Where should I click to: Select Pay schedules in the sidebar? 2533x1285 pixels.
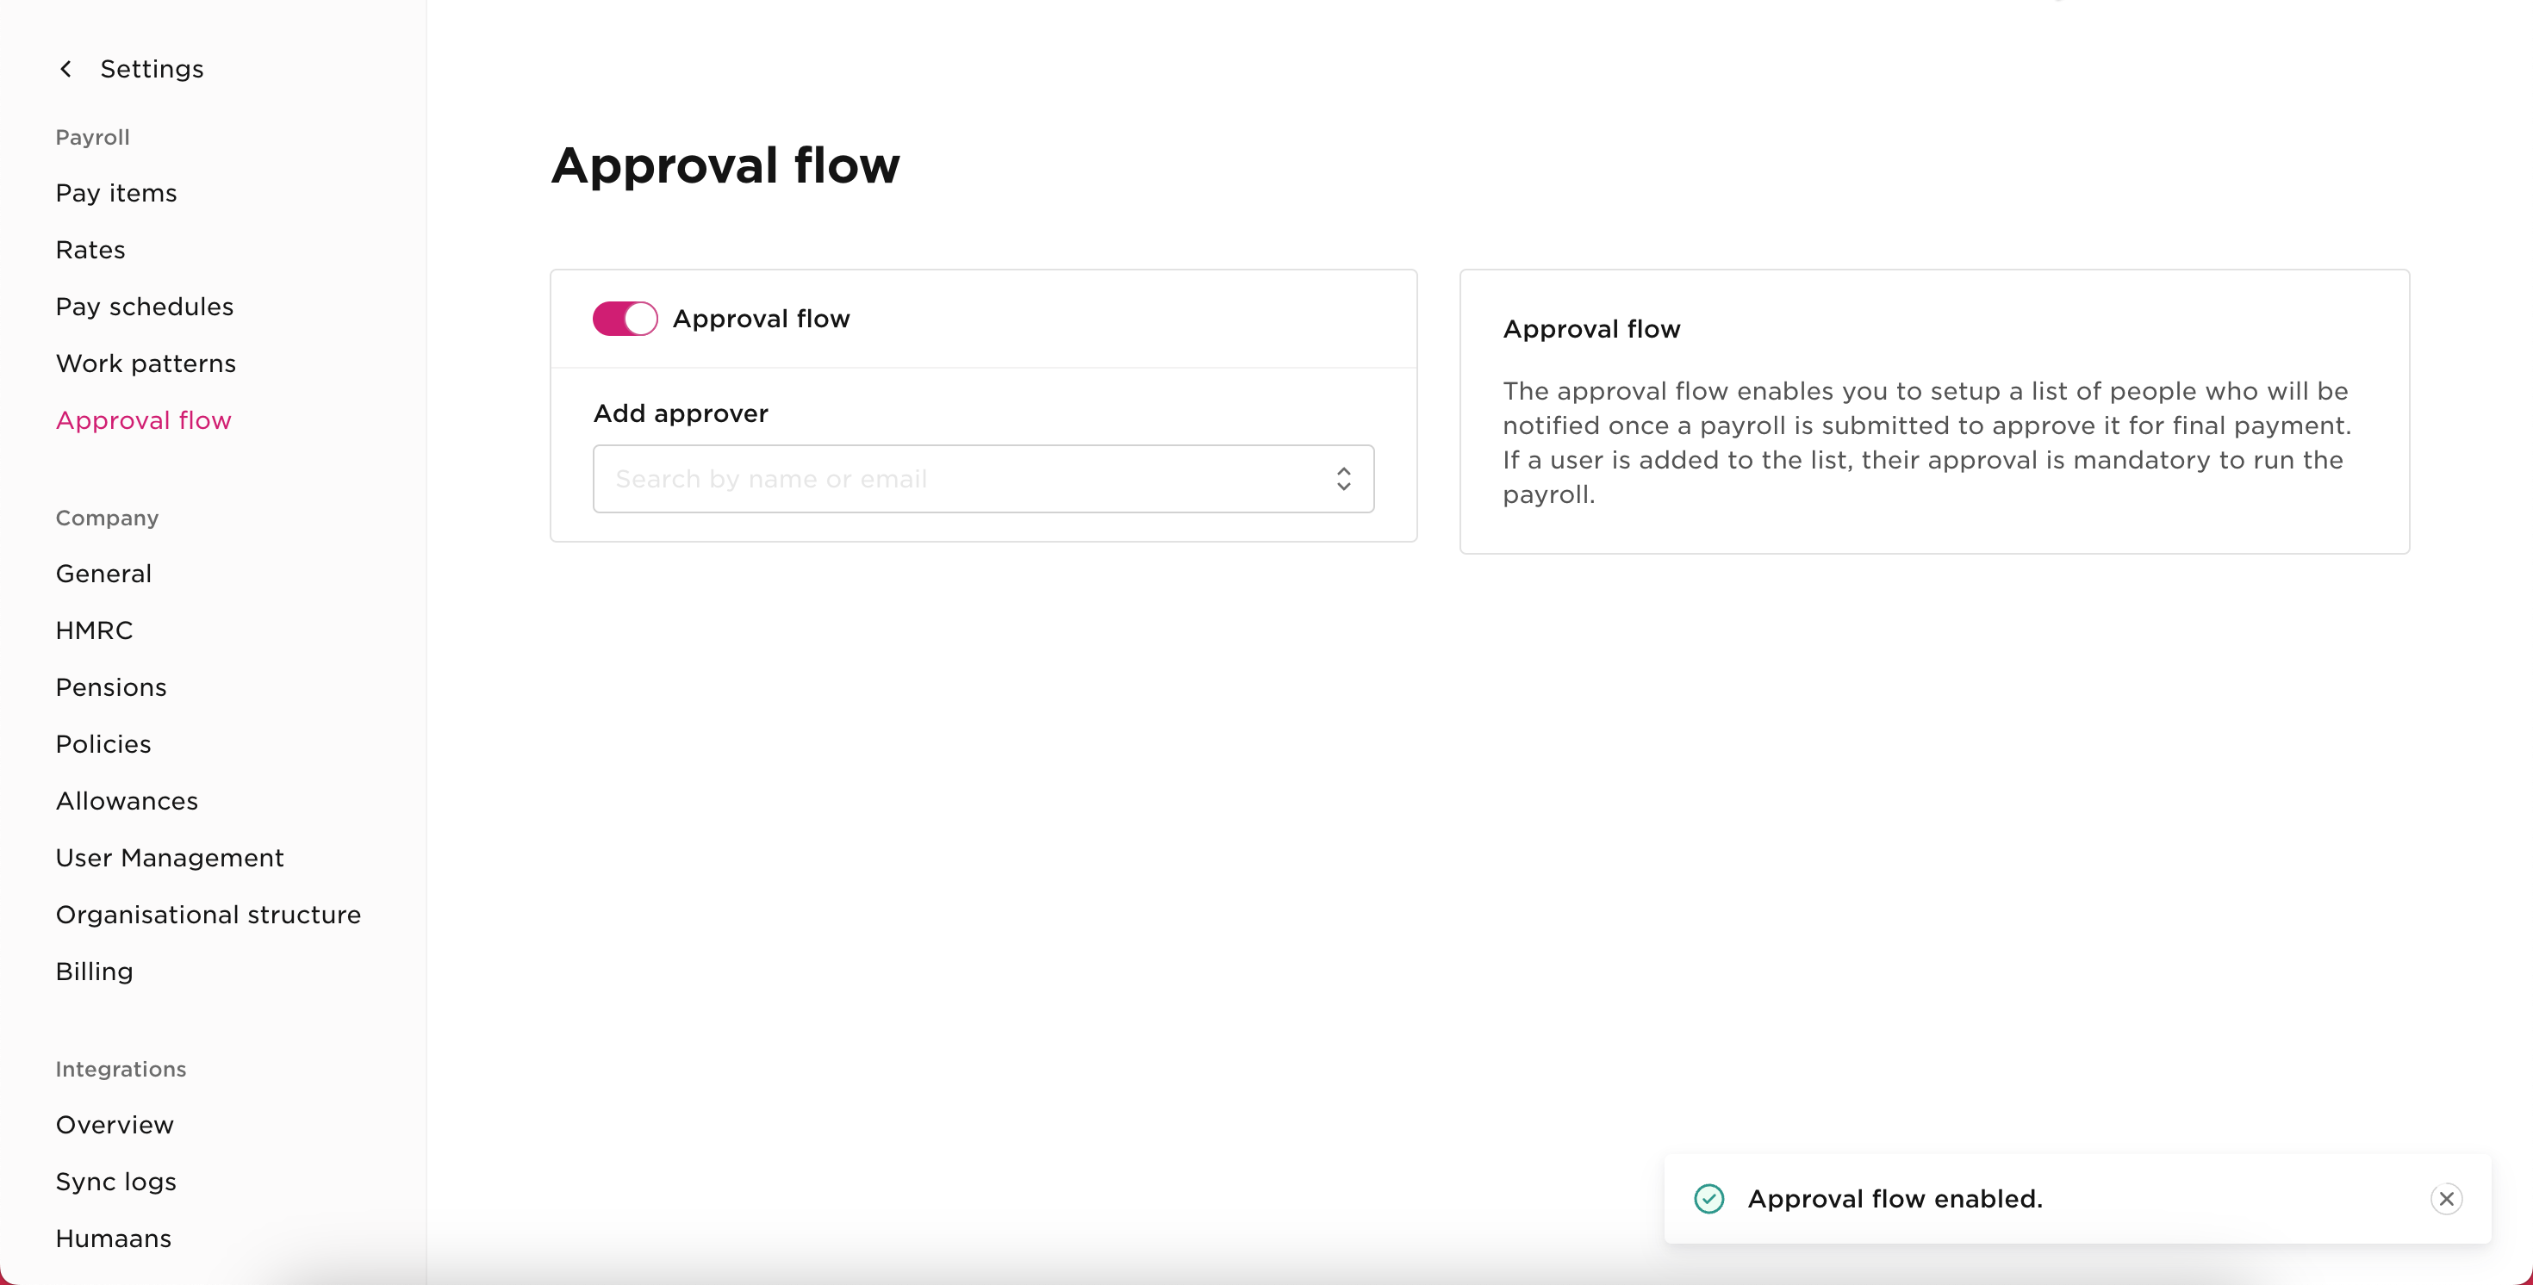pyautogui.click(x=144, y=306)
